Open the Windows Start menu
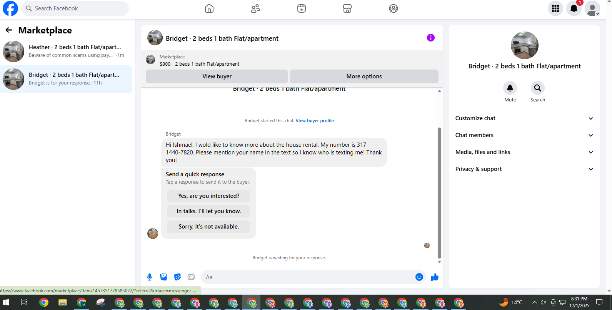Screen dimensions: 612x310 click(6, 302)
